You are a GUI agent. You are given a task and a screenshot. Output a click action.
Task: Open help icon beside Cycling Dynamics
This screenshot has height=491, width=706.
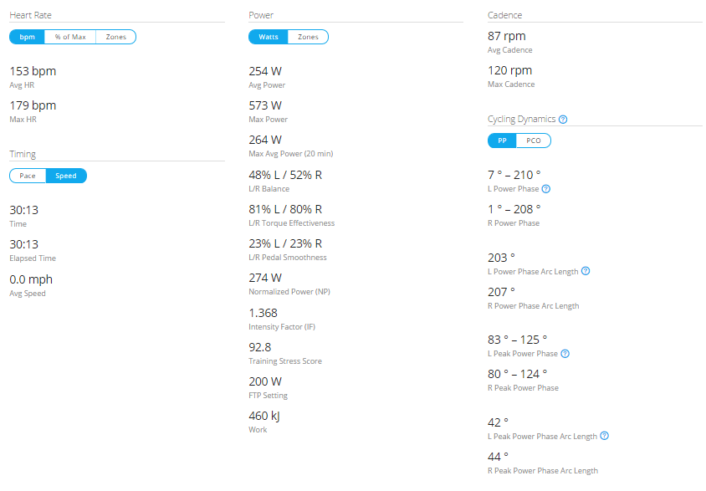tap(563, 120)
